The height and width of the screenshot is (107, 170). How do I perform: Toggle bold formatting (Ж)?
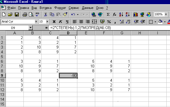pos(54,22)
